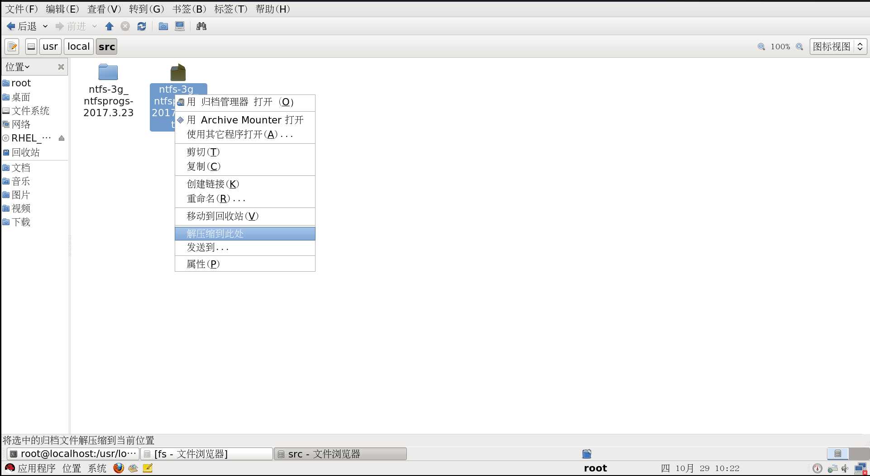This screenshot has height=476, width=870.
Task: Choose 使用其它程序打开 from context menu
Action: click(245, 134)
